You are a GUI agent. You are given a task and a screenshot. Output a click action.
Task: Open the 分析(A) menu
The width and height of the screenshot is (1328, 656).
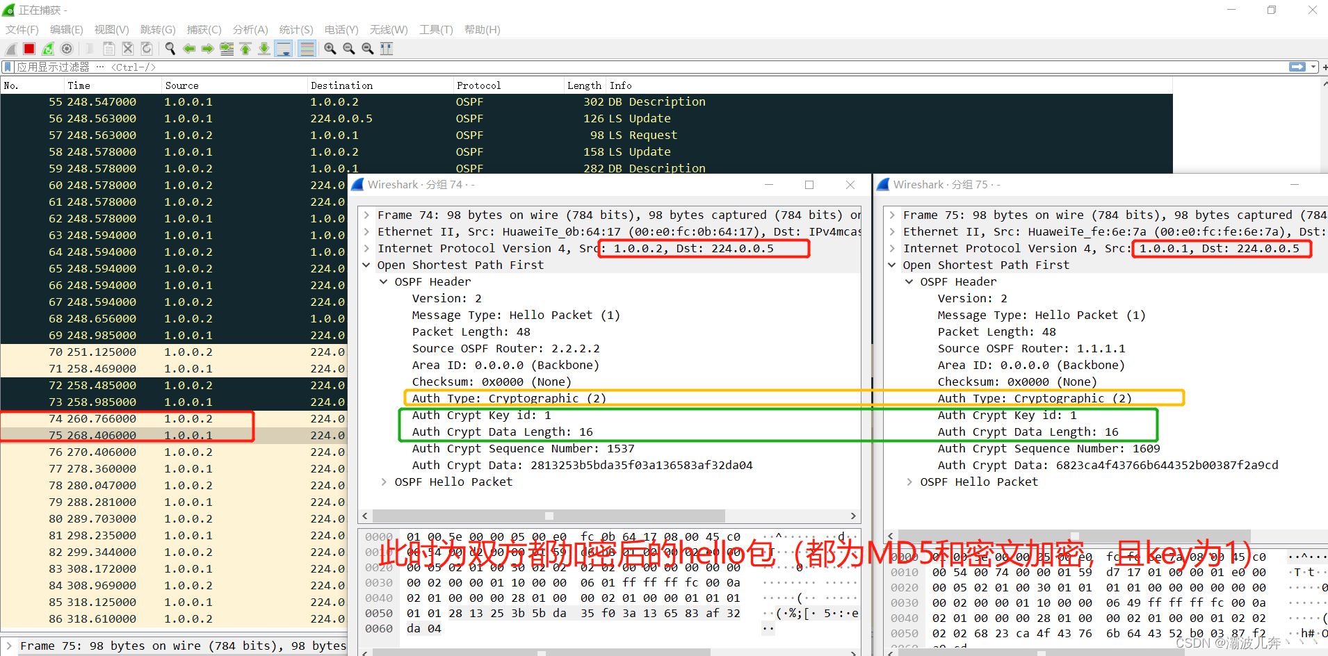click(x=250, y=30)
